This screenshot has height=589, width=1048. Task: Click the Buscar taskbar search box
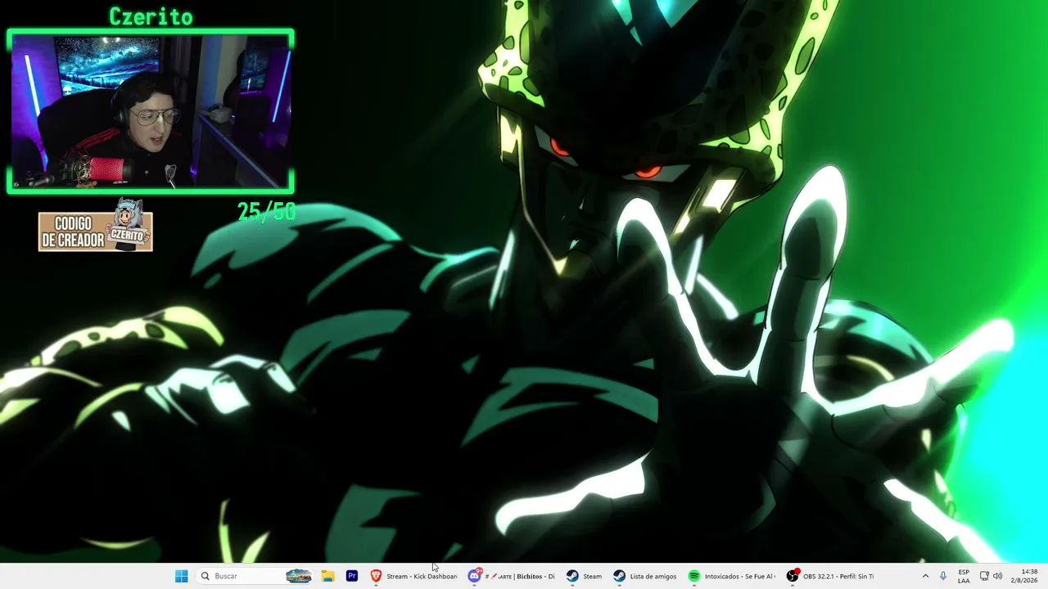[x=255, y=576]
